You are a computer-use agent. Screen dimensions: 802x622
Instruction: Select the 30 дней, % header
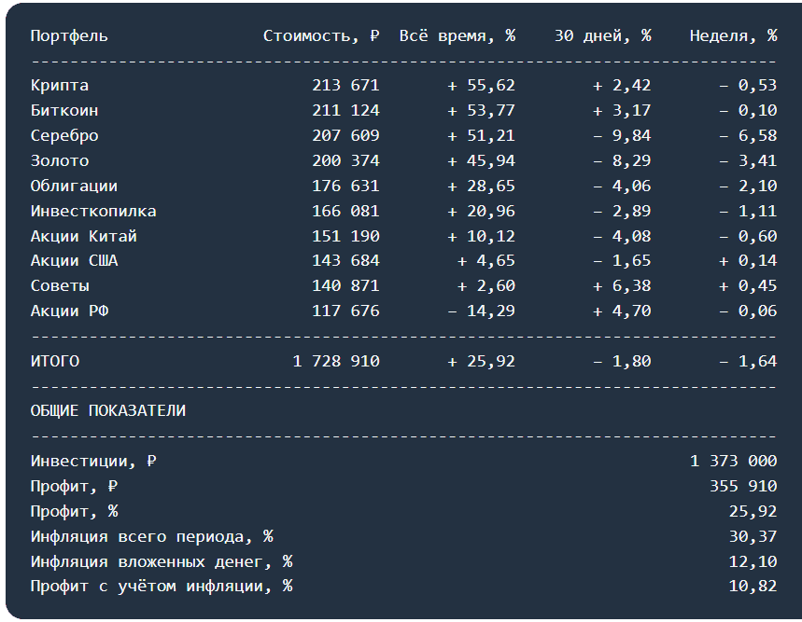click(x=603, y=35)
